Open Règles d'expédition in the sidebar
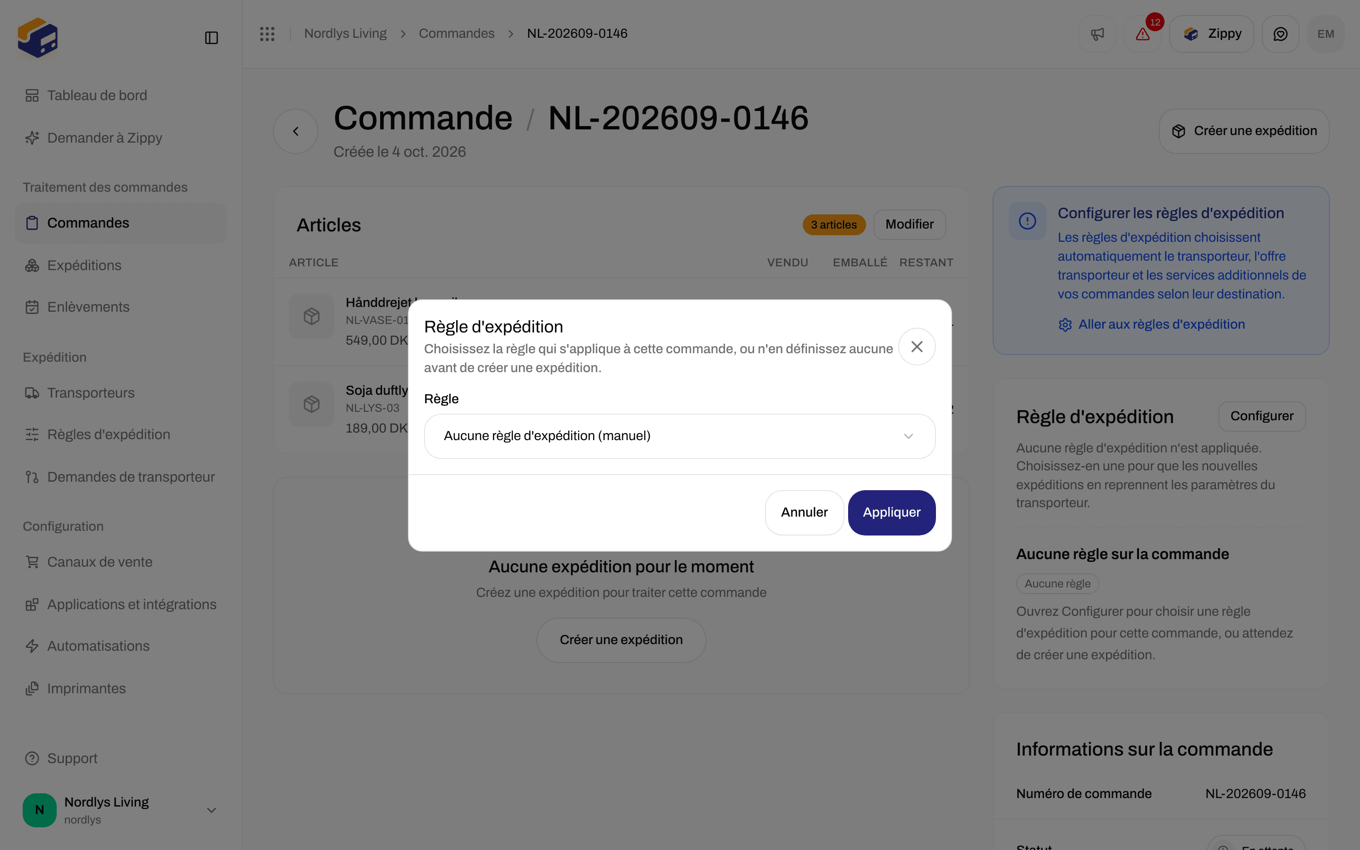The width and height of the screenshot is (1360, 850). pyautogui.click(x=121, y=434)
